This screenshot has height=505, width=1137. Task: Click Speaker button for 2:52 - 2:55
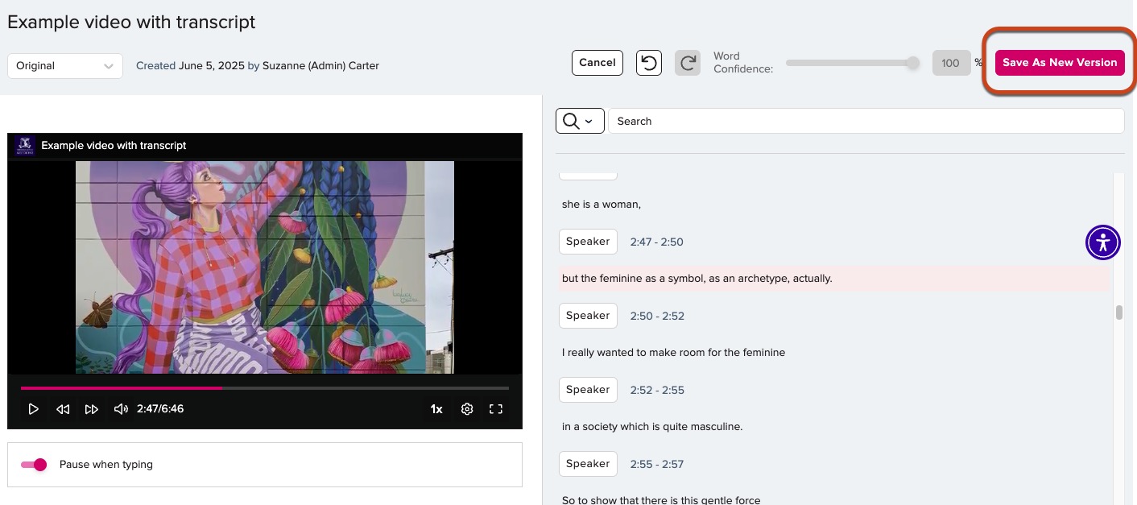click(x=588, y=390)
